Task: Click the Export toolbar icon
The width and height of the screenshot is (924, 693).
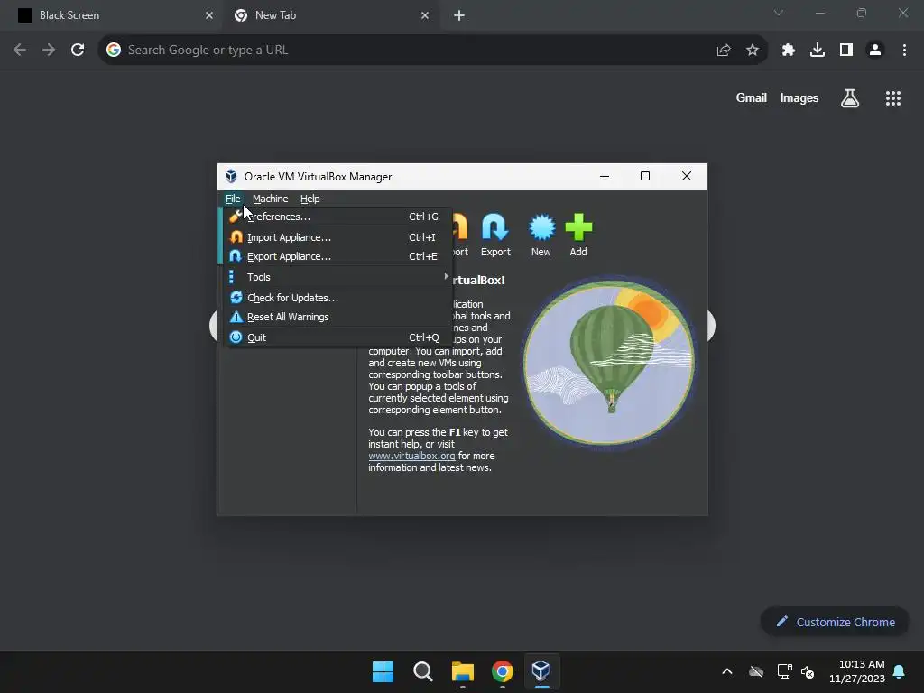Action: [495, 236]
